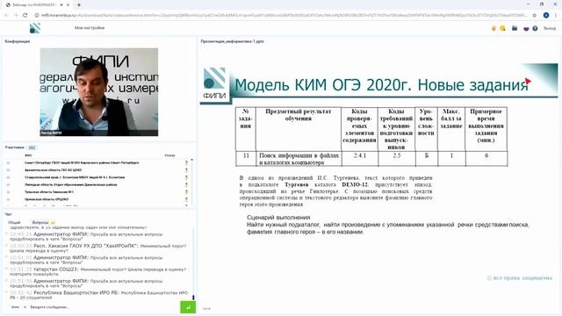The width and height of the screenshot is (562, 316).
Task: Click status icon for Архангельская область participant
Action: [x=186, y=169]
